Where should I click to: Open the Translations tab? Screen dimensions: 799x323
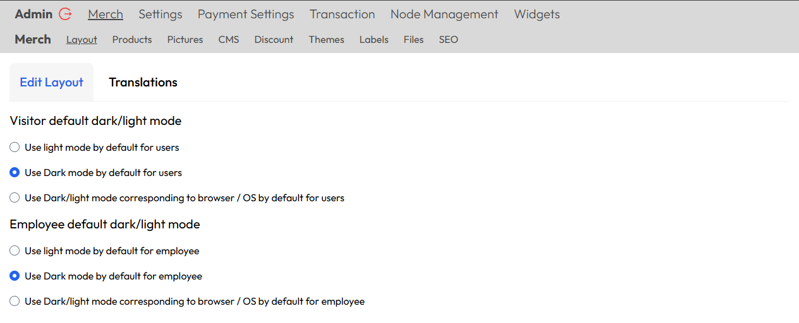[143, 83]
